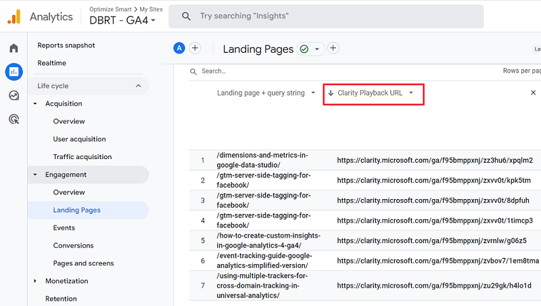Click Clarity URL ending 1timcp3
541x306 pixels.
[x=435, y=220]
